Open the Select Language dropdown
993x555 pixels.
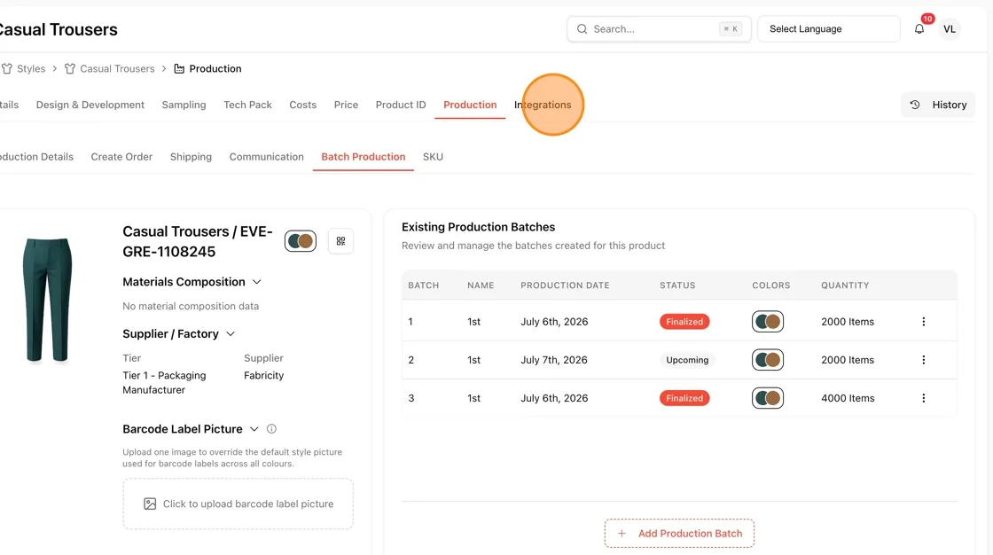[x=828, y=29]
